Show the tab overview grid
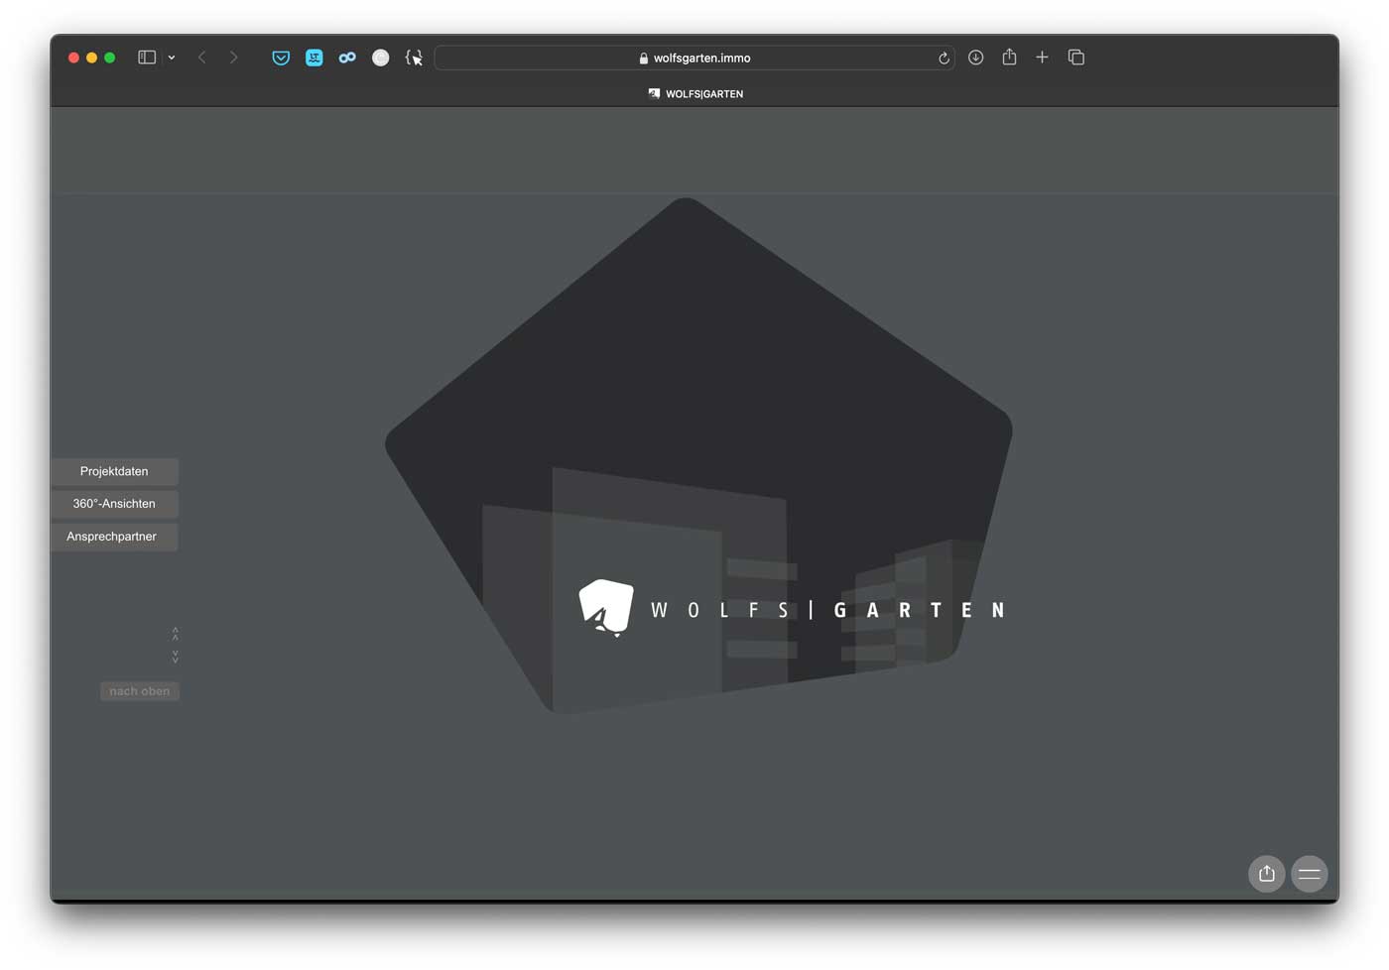 tap(1076, 58)
